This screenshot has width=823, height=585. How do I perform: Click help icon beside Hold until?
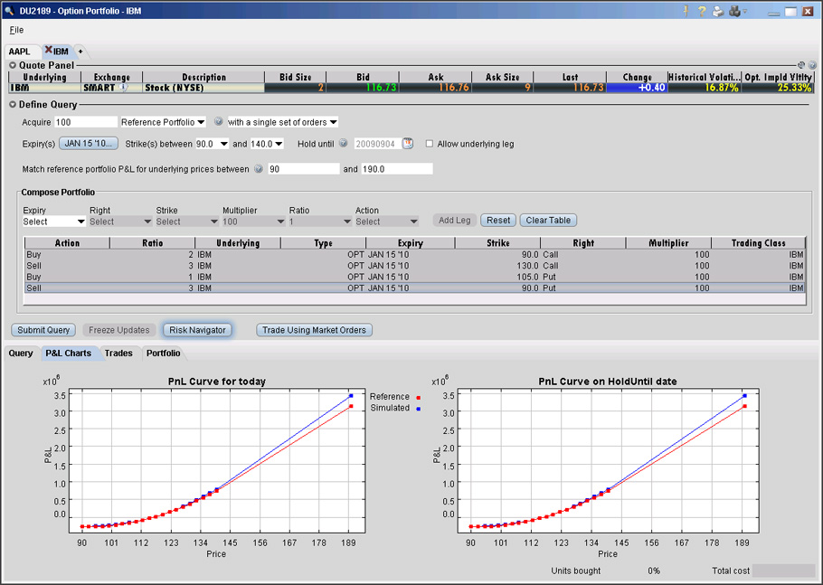tap(344, 143)
